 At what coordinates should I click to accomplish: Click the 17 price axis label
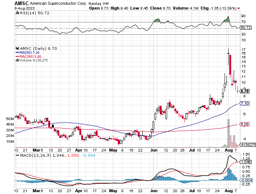pyautogui.click(x=244, y=49)
